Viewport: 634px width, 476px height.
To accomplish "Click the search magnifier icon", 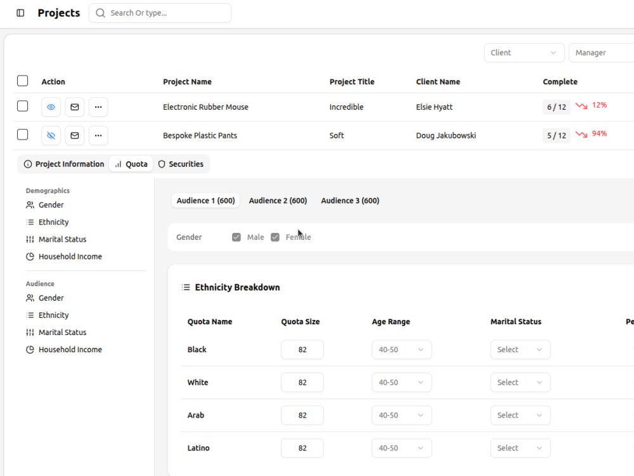I will (x=100, y=13).
